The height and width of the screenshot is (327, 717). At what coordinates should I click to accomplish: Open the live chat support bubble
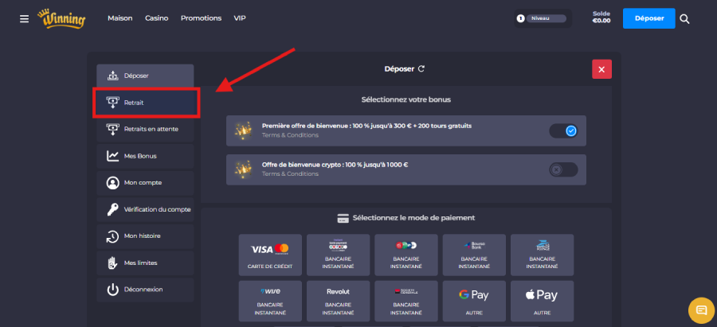(x=701, y=309)
